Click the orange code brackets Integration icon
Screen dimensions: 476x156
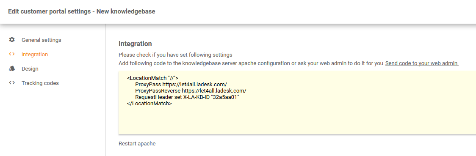pyautogui.click(x=12, y=54)
